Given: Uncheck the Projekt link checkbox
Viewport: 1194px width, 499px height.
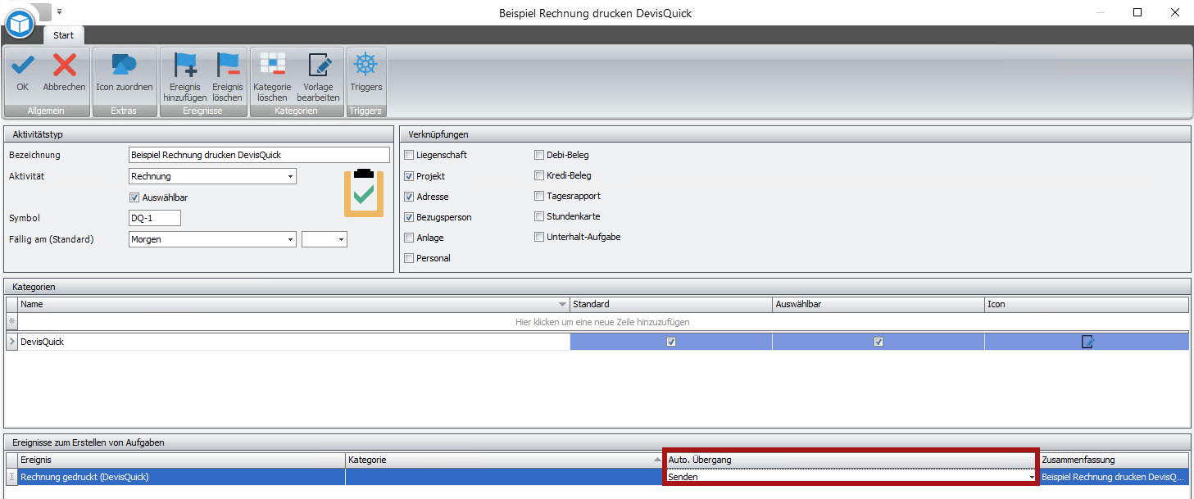Looking at the screenshot, I should tap(409, 176).
